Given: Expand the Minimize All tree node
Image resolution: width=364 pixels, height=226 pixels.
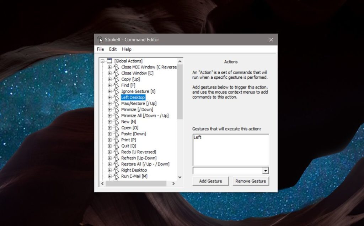Looking at the screenshot, I should pyautogui.click(x=109, y=116).
